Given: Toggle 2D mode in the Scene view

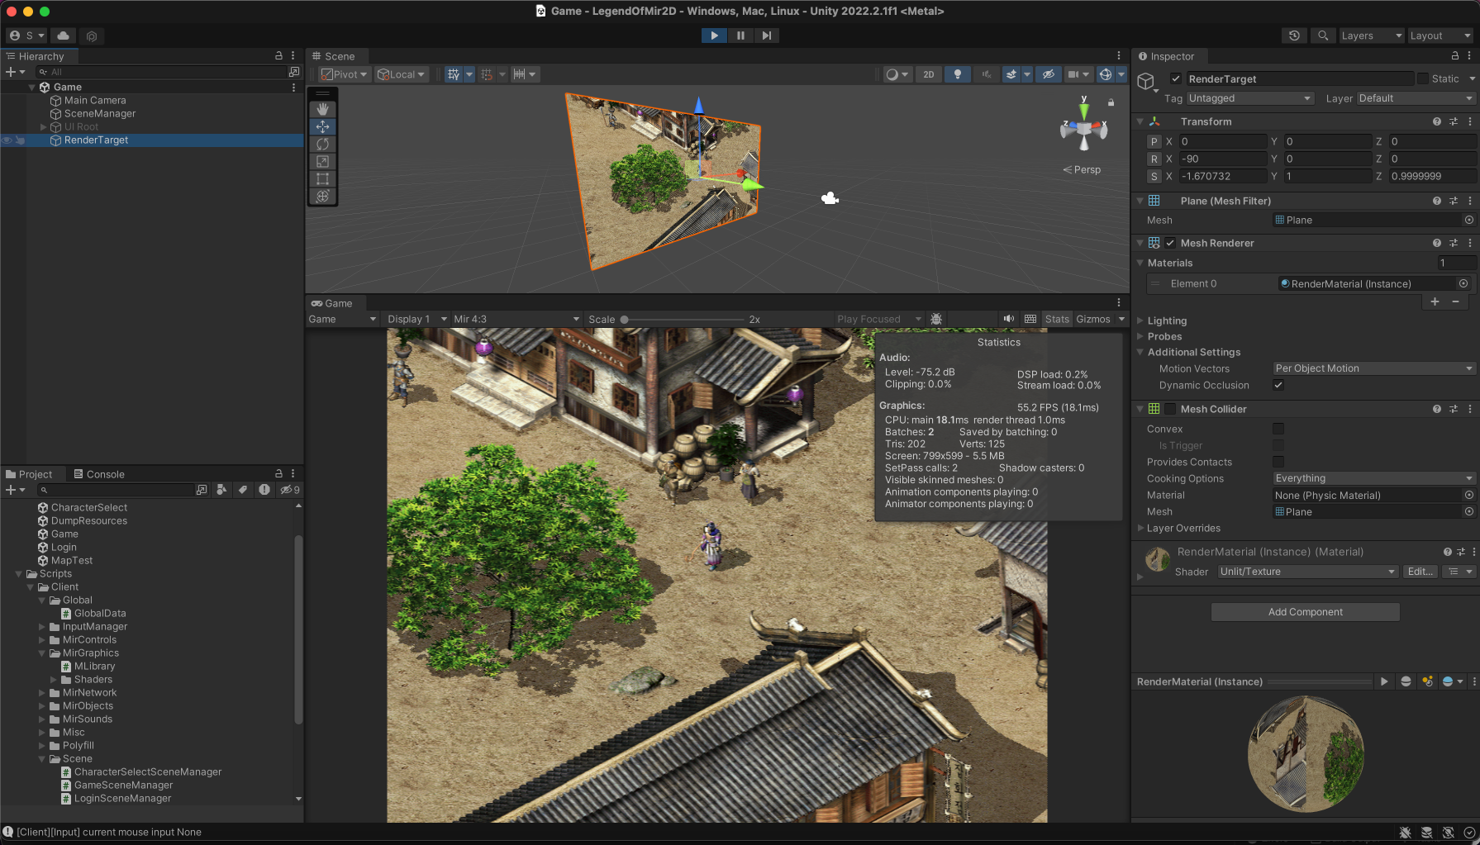Looking at the screenshot, I should pos(928,74).
